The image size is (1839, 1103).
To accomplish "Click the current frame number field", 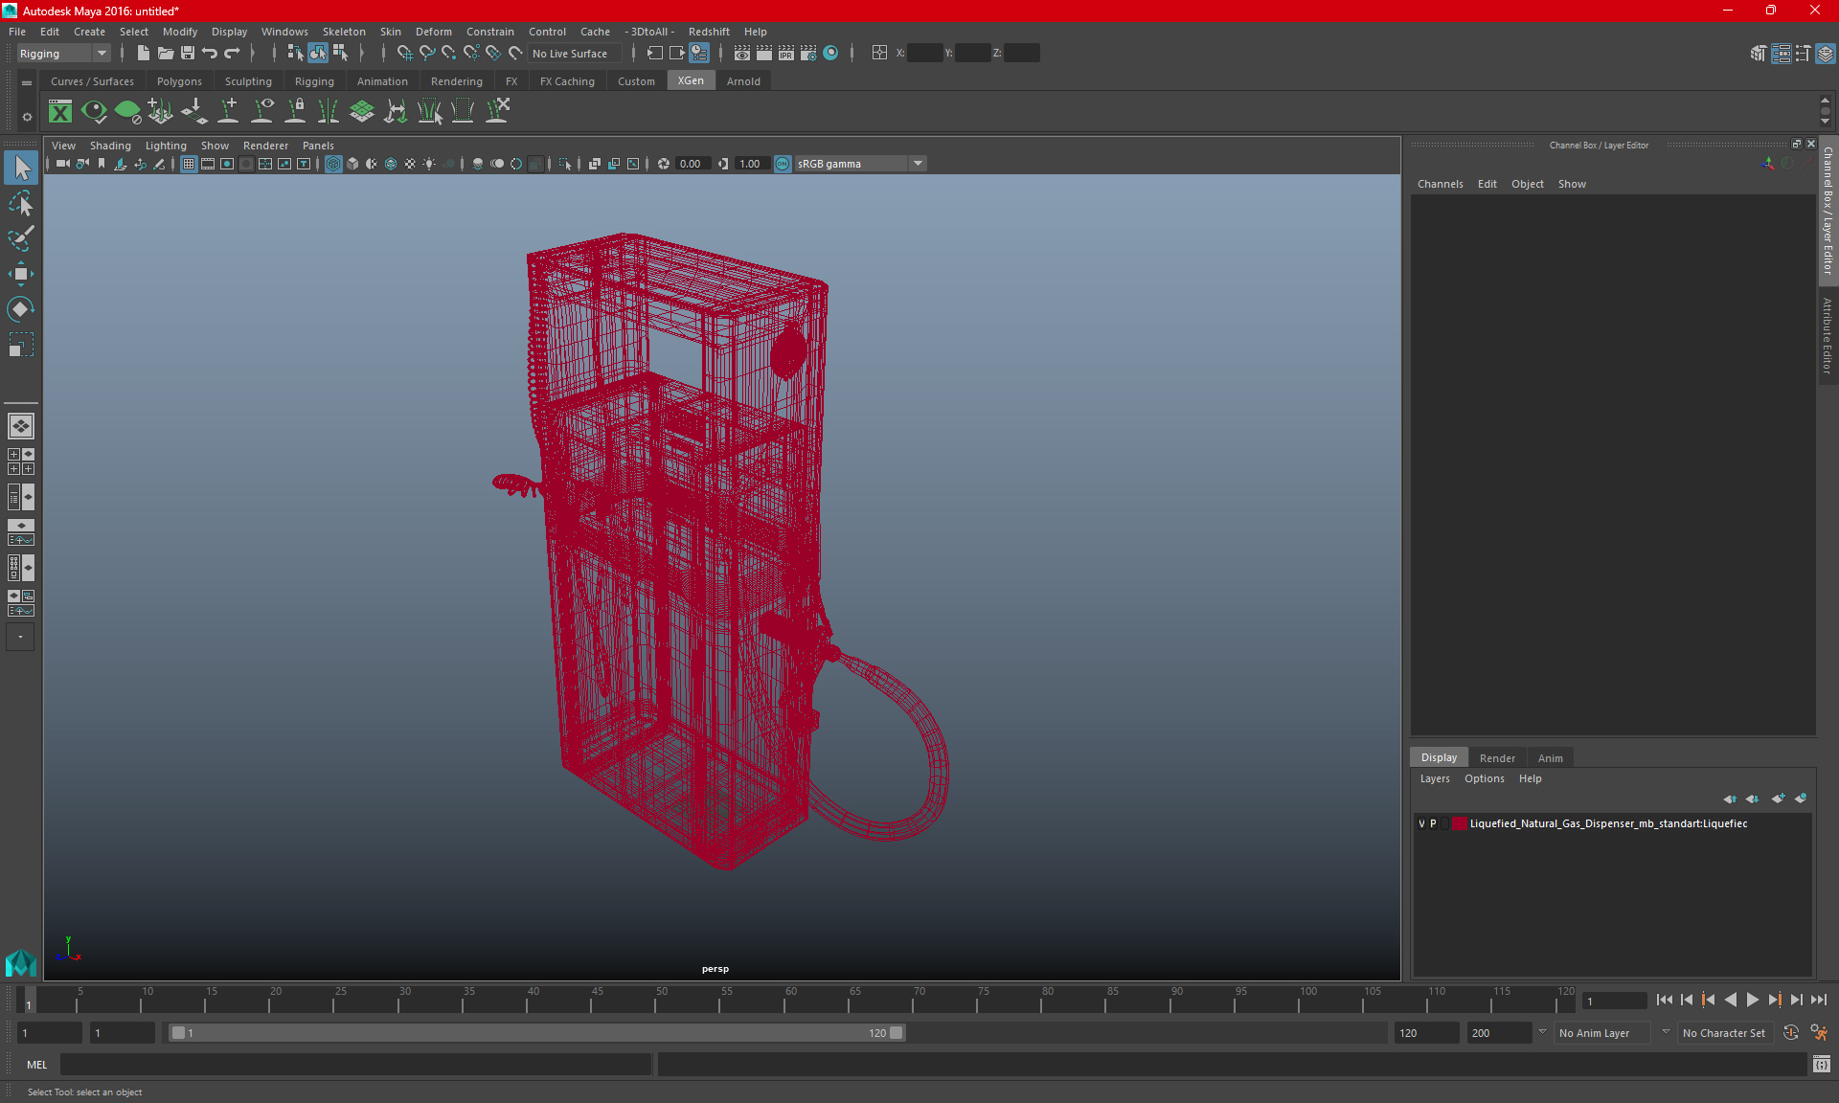I will (x=1614, y=1001).
